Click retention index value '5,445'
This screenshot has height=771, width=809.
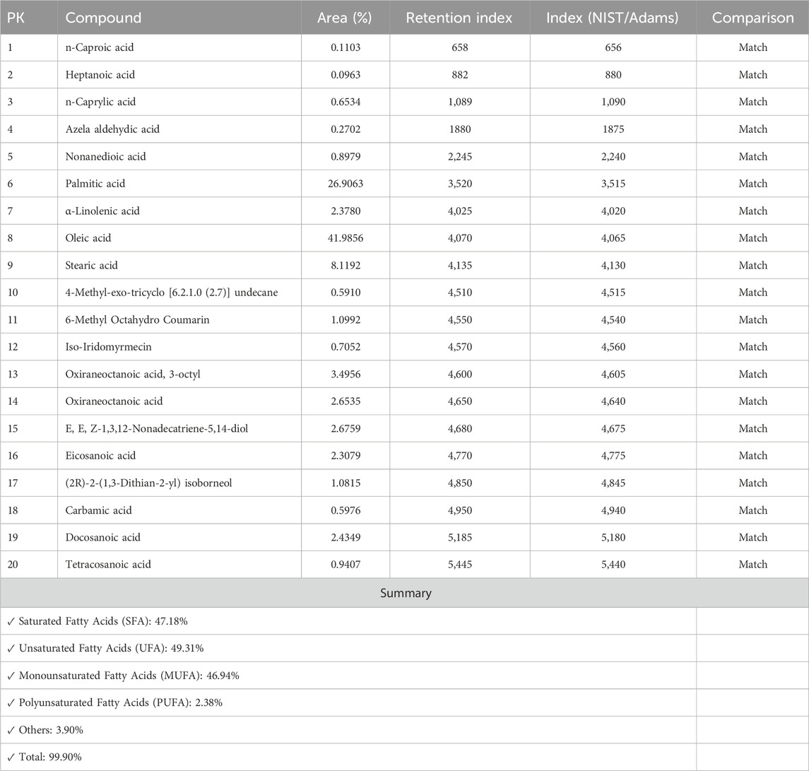460,565
